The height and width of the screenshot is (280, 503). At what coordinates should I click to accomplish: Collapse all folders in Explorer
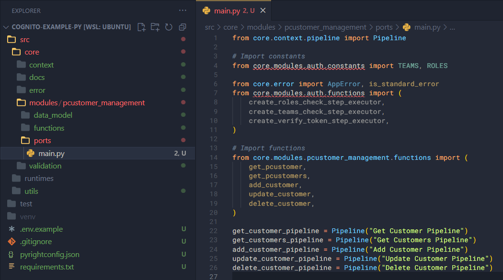click(x=183, y=27)
